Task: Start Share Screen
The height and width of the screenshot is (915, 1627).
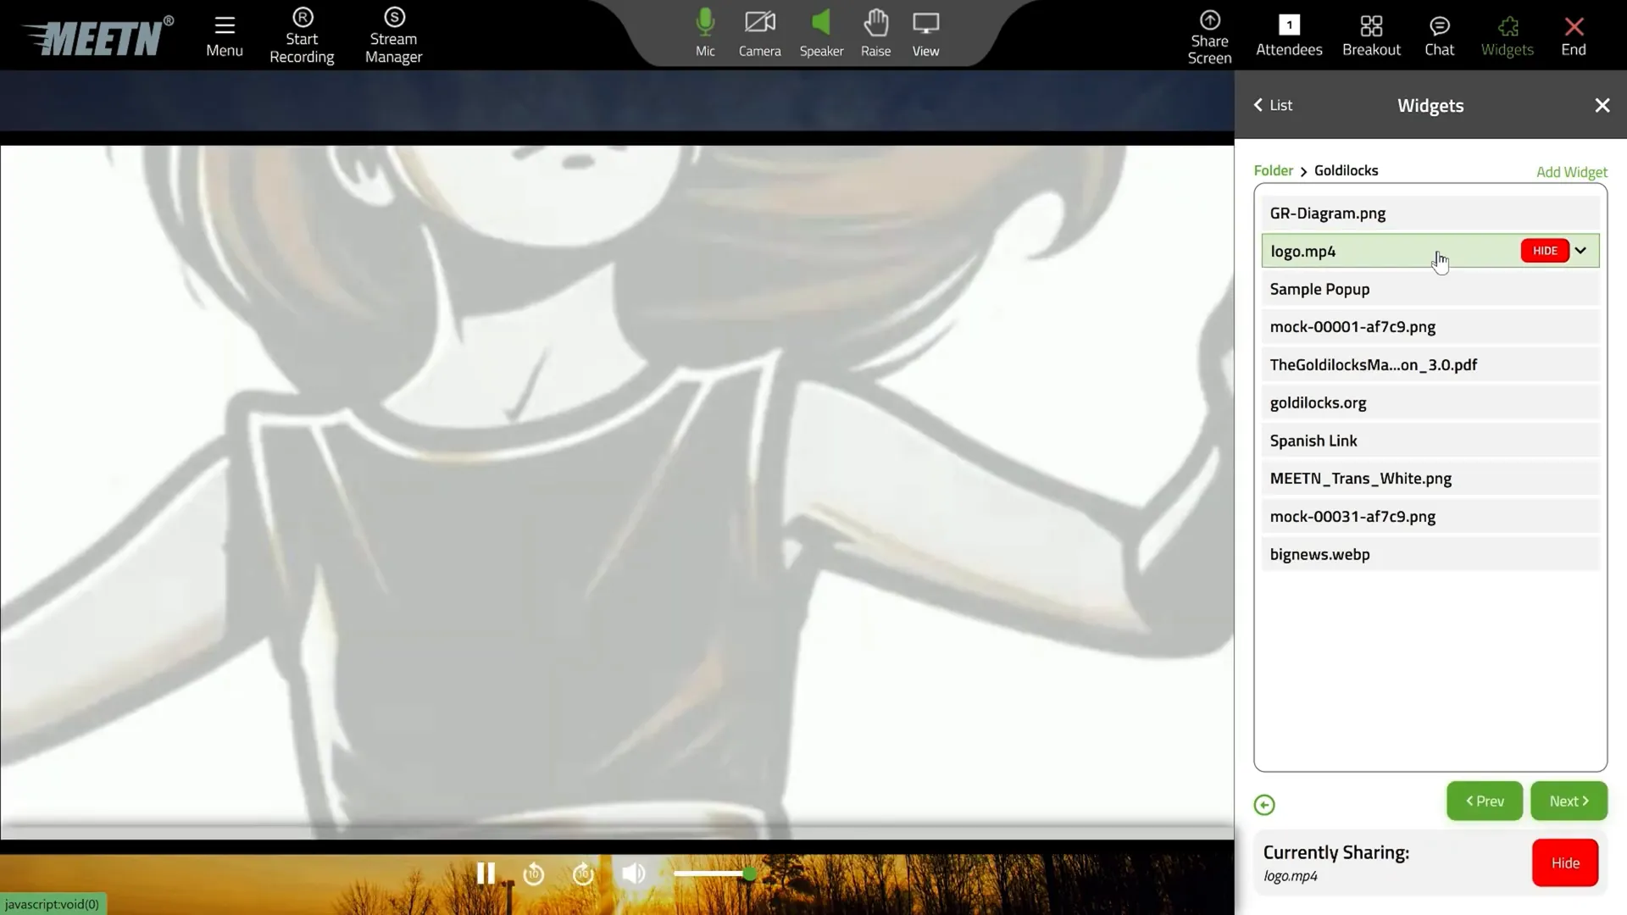Action: [1209, 37]
